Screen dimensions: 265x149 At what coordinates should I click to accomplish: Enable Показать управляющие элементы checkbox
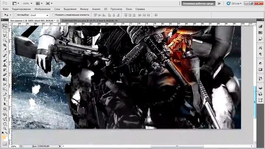(53, 15)
